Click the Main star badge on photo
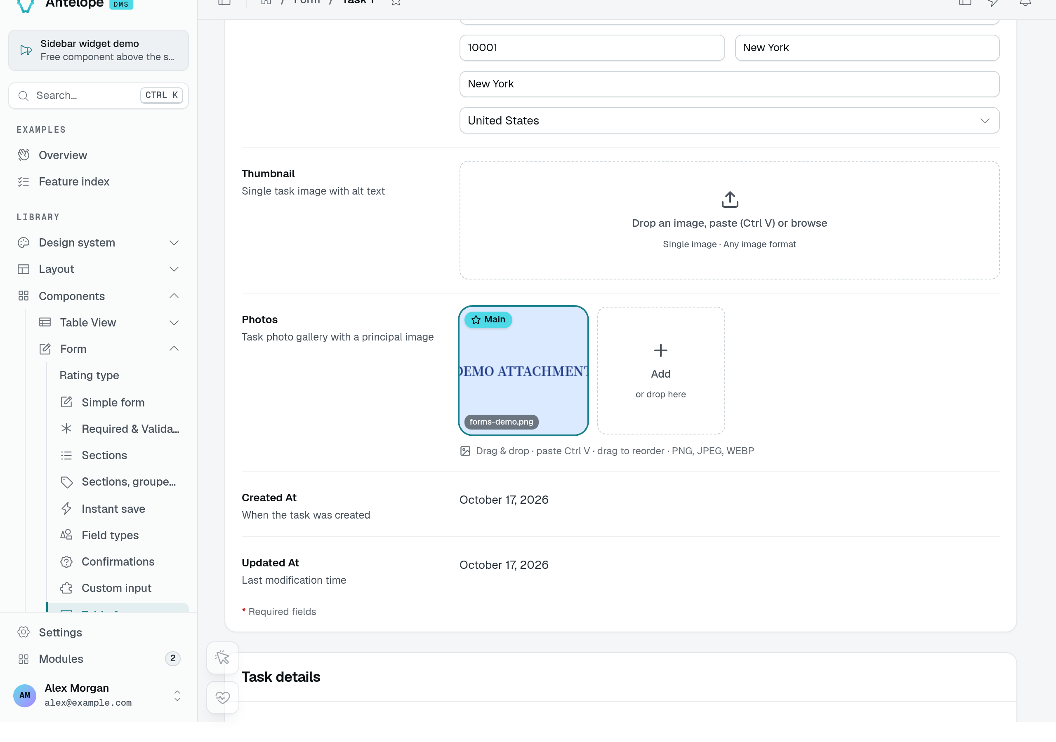Screen dimensions: 1056x742 click(488, 319)
